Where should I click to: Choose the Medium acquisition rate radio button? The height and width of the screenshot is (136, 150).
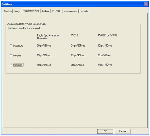pyautogui.click(x=11, y=55)
